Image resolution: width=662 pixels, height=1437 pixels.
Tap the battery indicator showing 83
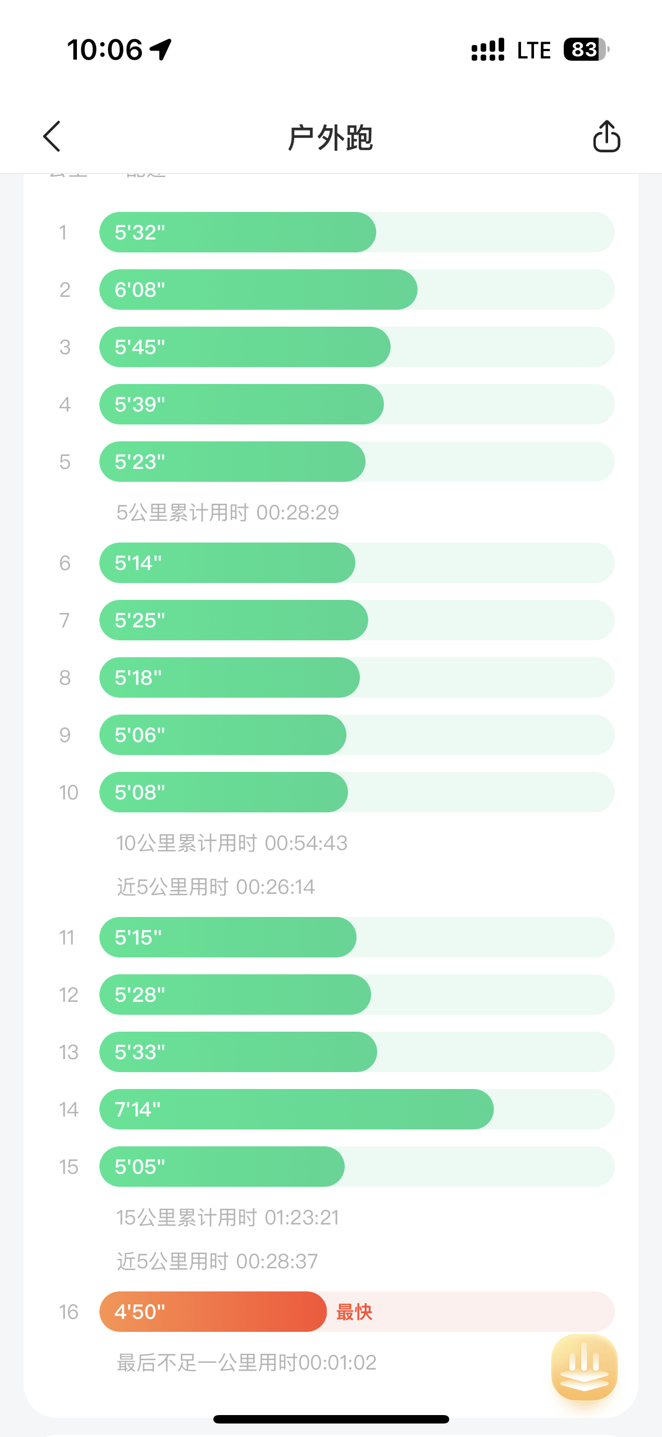586,49
